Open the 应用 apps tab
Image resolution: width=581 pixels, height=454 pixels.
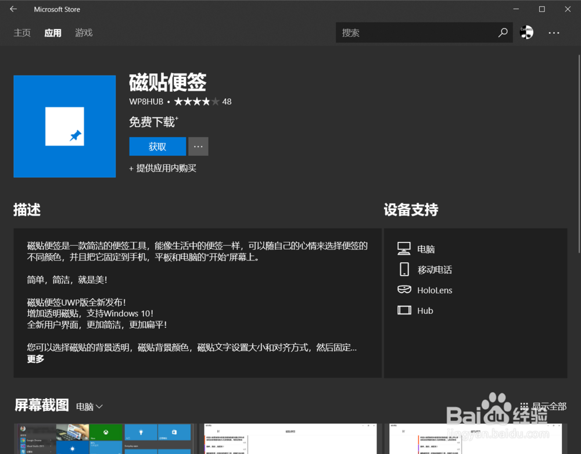click(53, 33)
